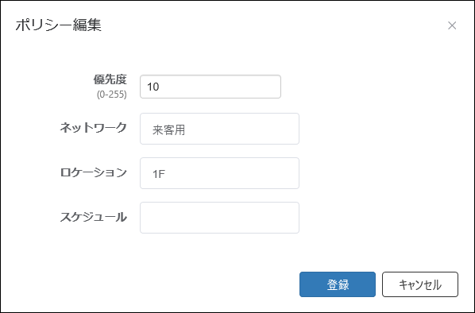Click the キャンセル button
475x313 pixels.
420,284
